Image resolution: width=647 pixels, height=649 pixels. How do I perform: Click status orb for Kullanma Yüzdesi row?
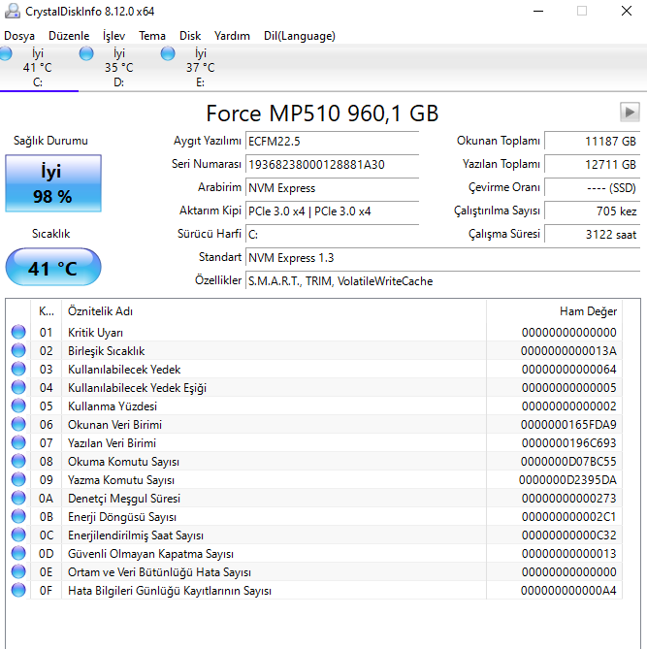(x=18, y=406)
